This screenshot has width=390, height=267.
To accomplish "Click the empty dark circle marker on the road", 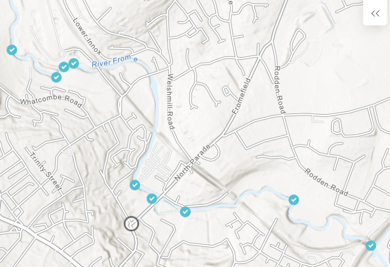I will tap(131, 224).
